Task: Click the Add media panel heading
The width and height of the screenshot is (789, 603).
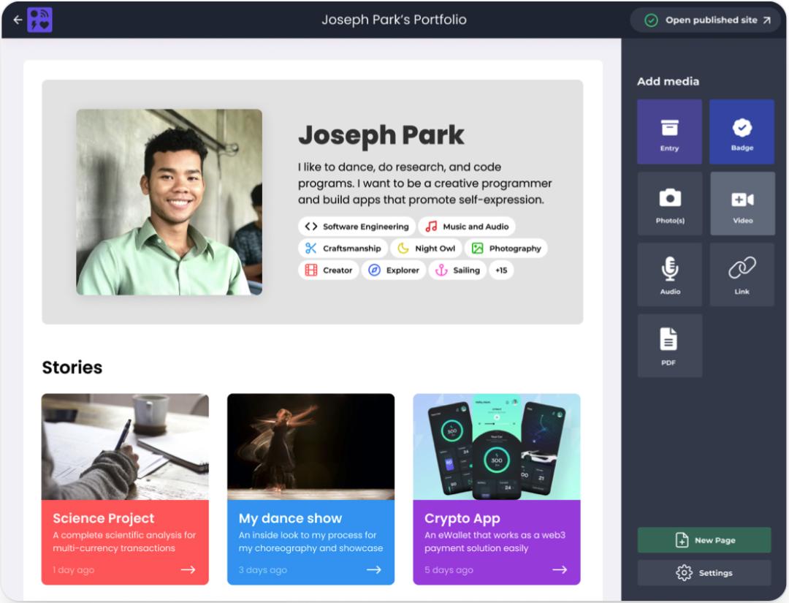Action: pyautogui.click(x=668, y=82)
